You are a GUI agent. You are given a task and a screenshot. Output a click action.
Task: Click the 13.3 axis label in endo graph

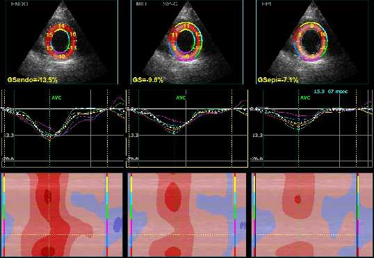click(9, 136)
